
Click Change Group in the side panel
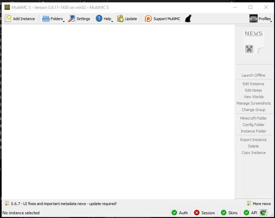tap(254, 110)
